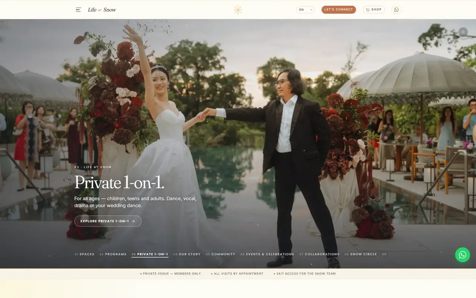Open the hamburger menu icon

(78, 10)
